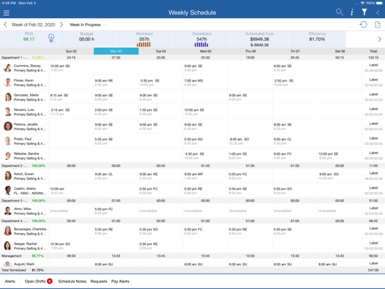
Task: Open Kevin Flores profile photo
Action: pos(8,82)
